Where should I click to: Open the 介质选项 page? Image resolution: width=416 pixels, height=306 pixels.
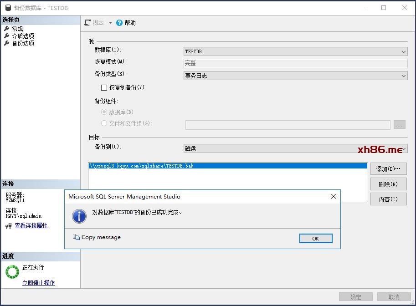(23, 36)
